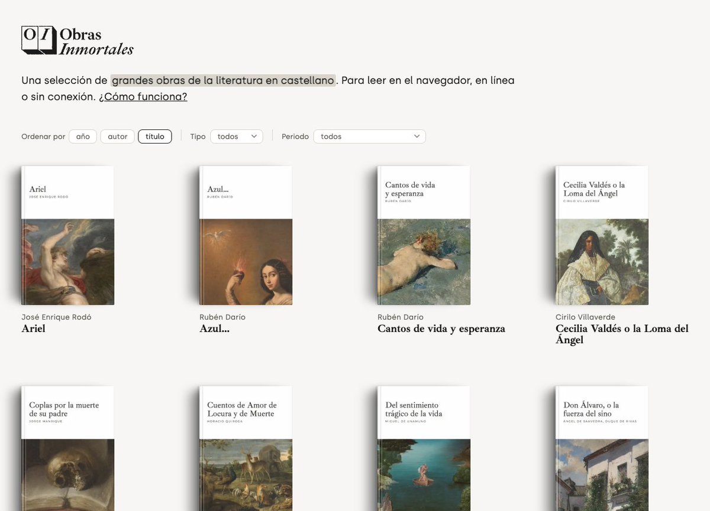Open Cantos de vida y esperanza cover
The image size is (710, 511).
coord(424,235)
